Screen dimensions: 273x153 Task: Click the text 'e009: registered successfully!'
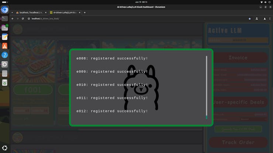point(112,72)
